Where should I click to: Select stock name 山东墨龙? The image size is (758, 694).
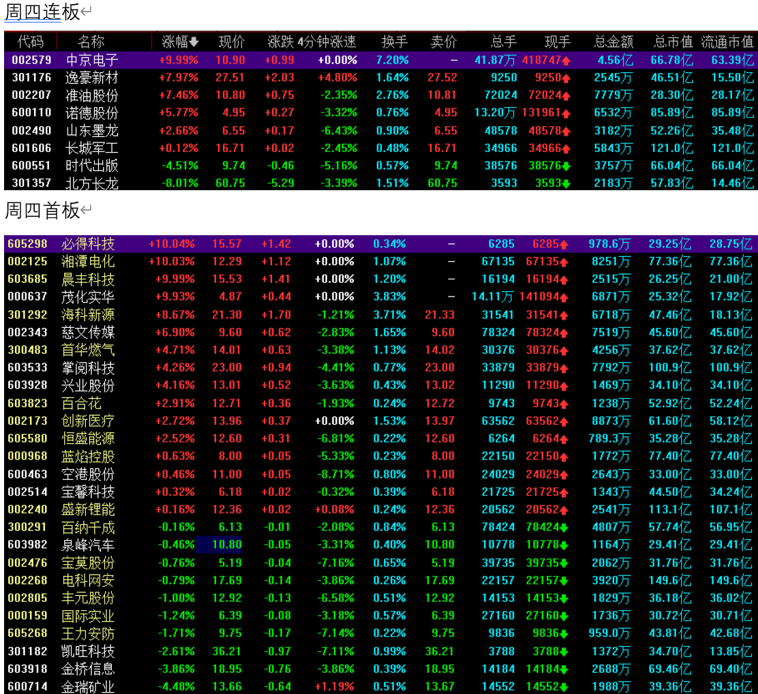coord(92,131)
